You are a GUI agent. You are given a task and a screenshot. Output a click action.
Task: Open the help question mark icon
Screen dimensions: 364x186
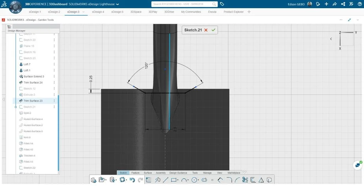point(360,4)
